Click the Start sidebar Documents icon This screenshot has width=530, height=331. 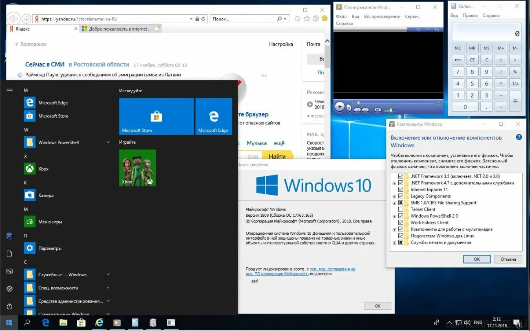pyautogui.click(x=9, y=253)
